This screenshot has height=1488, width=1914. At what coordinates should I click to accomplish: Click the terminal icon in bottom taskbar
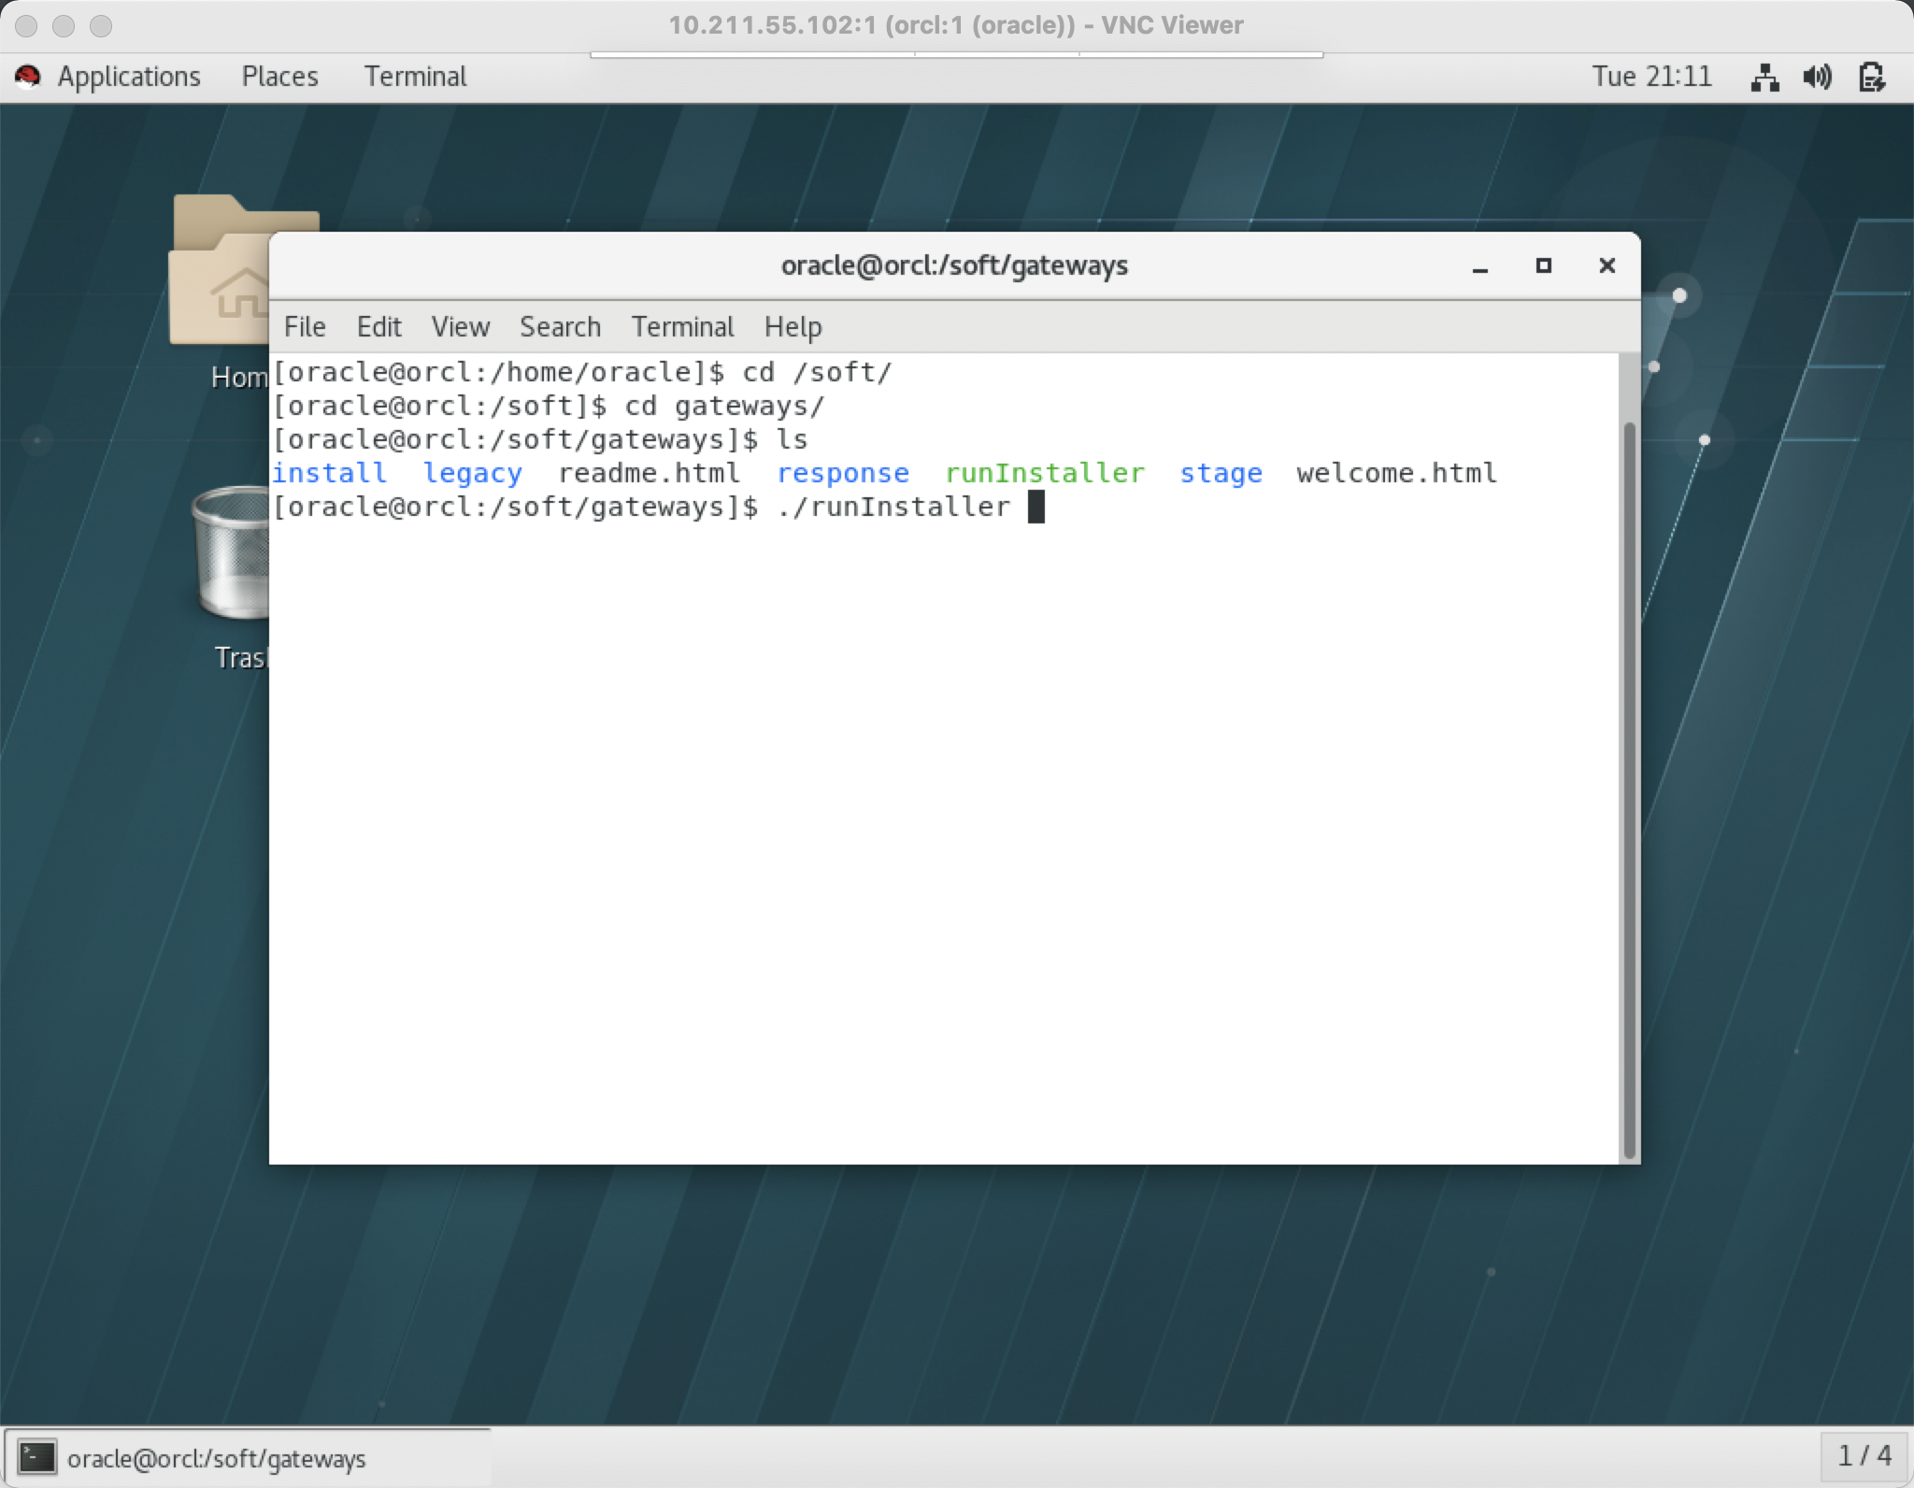click(x=38, y=1457)
